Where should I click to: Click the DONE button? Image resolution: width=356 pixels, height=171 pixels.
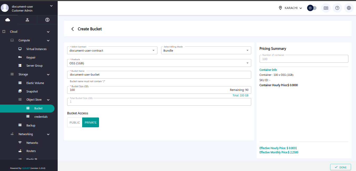pos(340,167)
